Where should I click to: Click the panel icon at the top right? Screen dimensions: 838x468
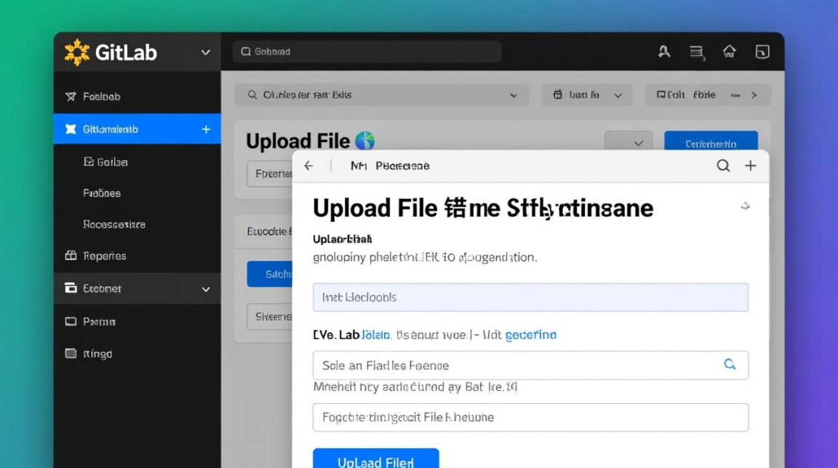tap(762, 52)
